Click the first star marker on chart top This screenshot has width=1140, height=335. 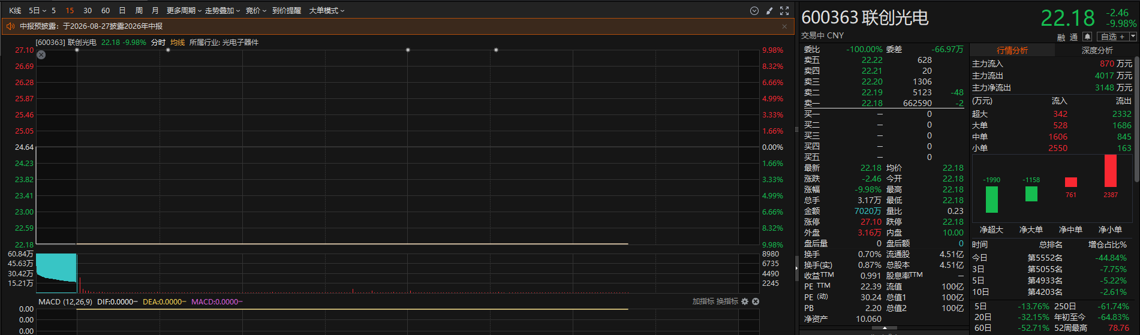(77, 50)
